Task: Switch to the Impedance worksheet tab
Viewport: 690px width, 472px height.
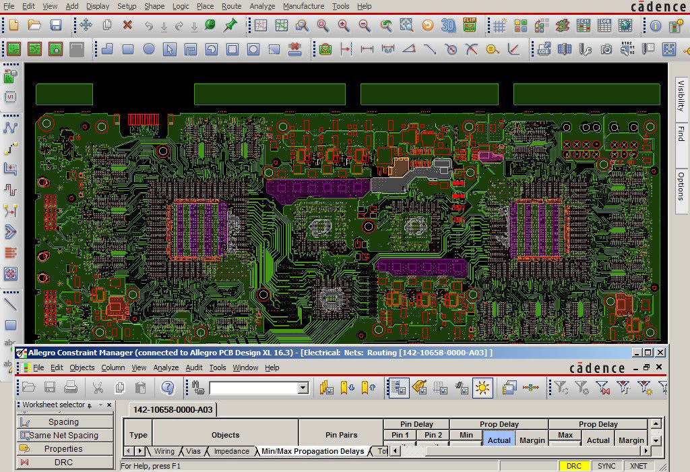Action: coord(232,450)
